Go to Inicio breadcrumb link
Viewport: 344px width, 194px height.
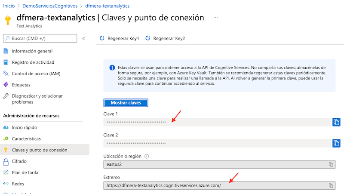tap(9, 6)
